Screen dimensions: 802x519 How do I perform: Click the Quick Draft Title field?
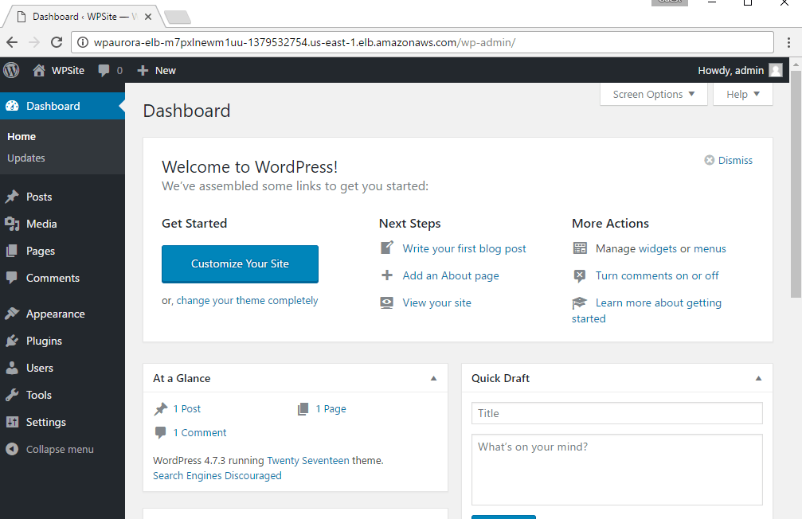pyautogui.click(x=616, y=413)
